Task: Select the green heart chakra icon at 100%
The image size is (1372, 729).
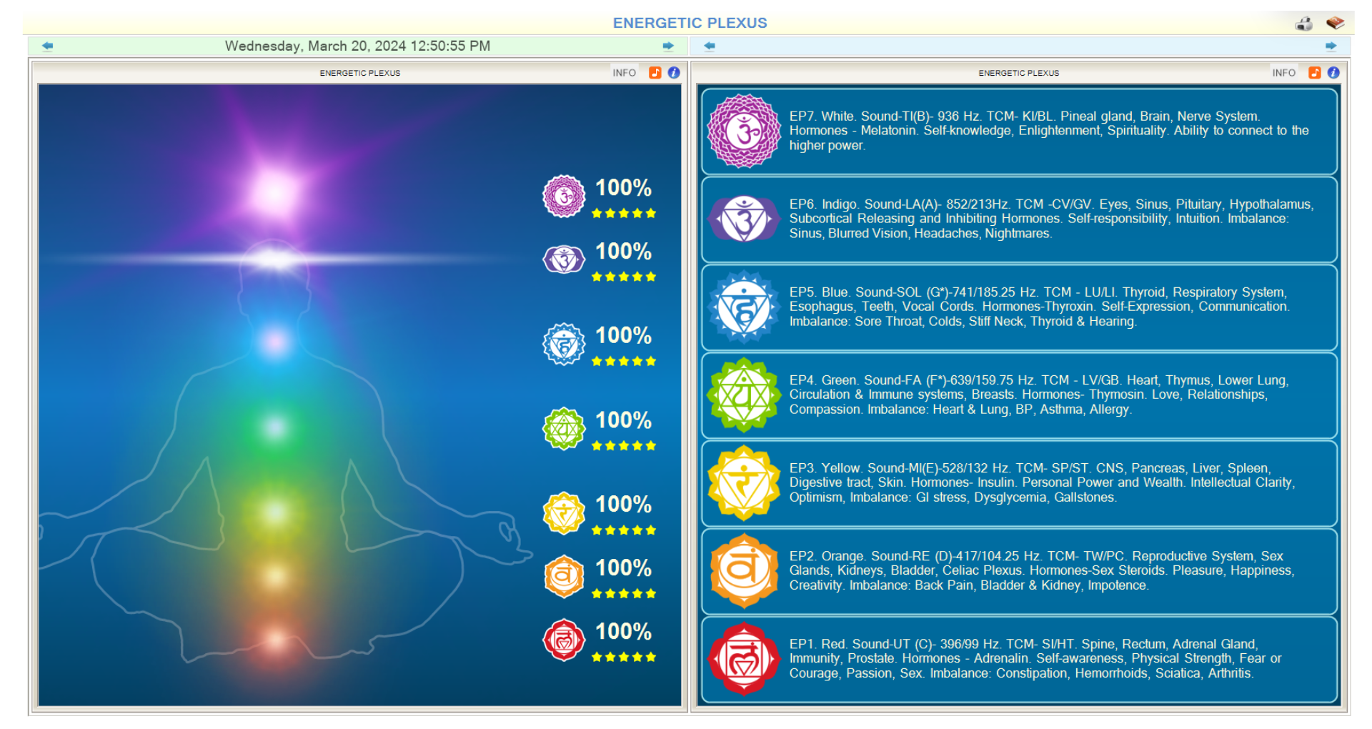Action: tap(564, 428)
